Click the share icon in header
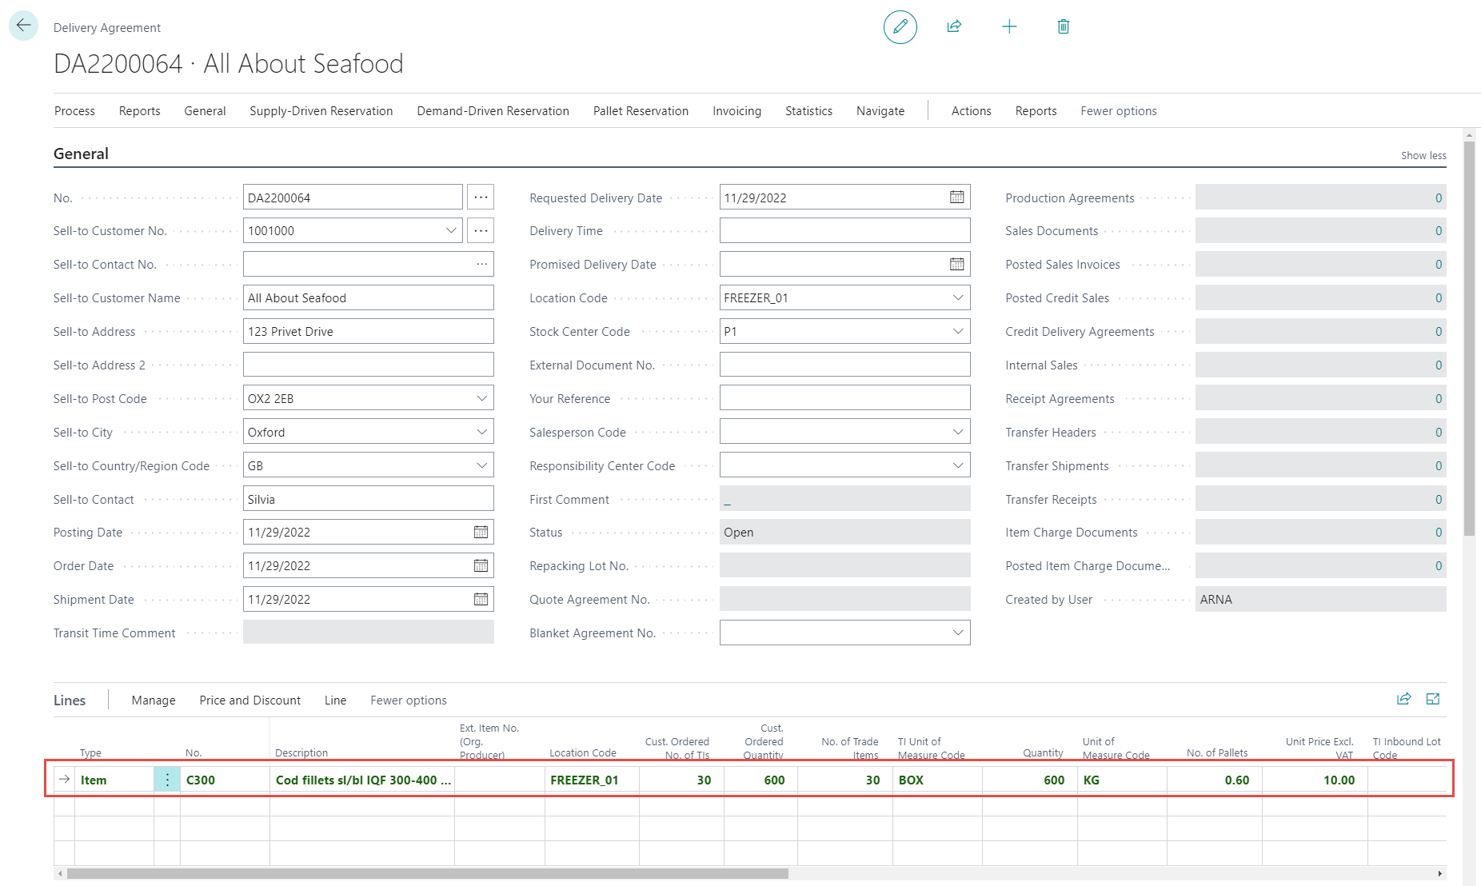The image size is (1481, 886). (x=954, y=26)
